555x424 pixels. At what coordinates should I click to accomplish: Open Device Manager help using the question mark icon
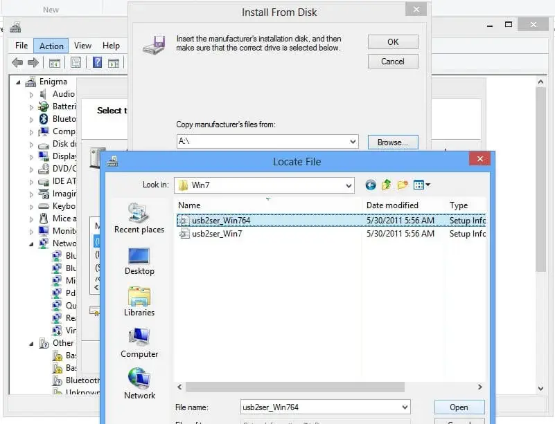pyautogui.click(x=98, y=62)
